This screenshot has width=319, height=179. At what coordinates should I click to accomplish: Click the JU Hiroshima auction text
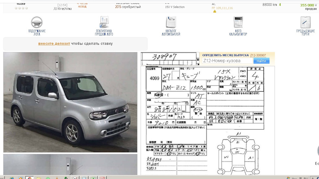point(62,9)
